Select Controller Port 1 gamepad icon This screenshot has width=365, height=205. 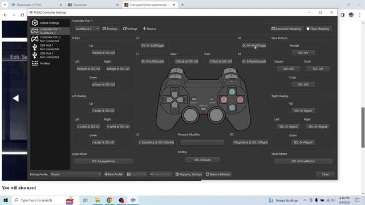(35, 31)
